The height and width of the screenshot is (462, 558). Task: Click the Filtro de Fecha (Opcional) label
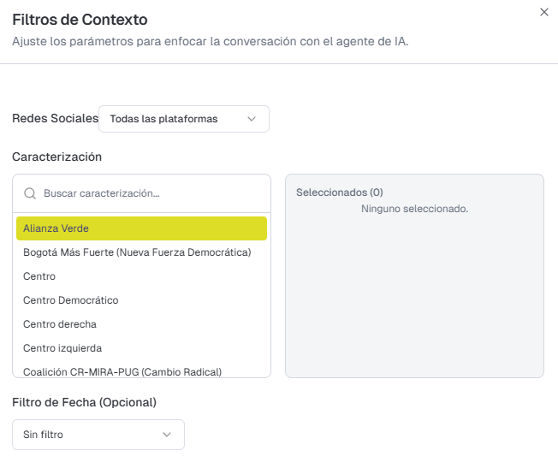[84, 401]
